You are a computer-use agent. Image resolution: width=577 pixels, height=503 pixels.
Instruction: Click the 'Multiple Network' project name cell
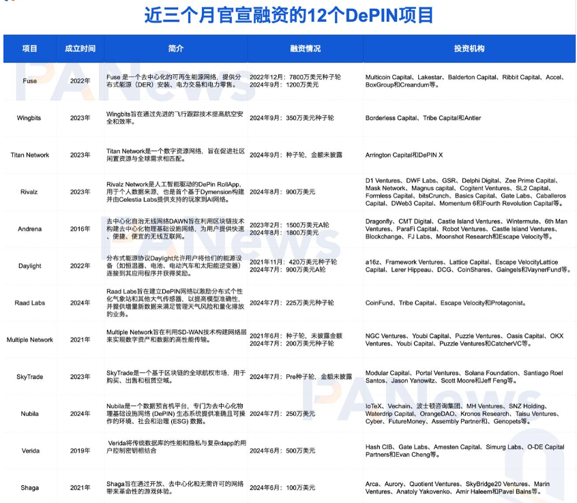[29, 339]
